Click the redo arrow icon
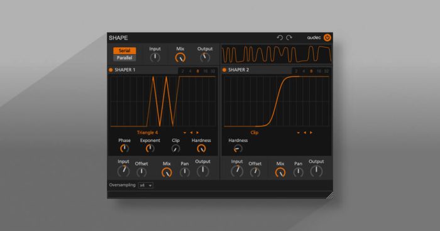This screenshot has width=440, height=231. (x=289, y=38)
